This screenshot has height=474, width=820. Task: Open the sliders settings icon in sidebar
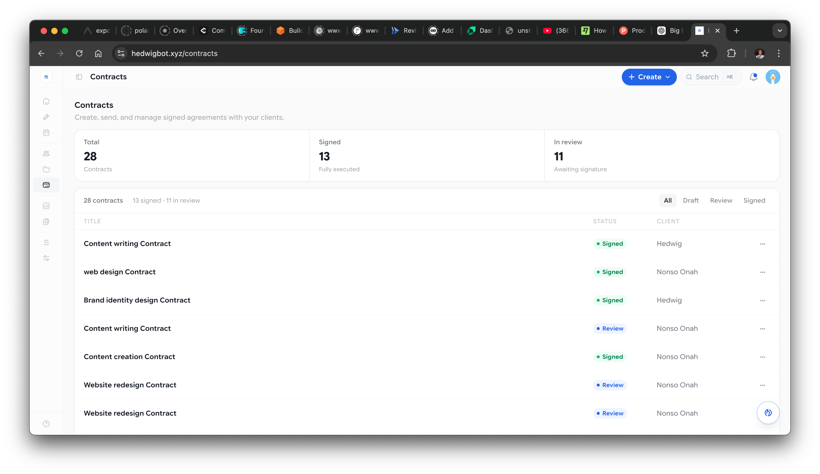(46, 258)
